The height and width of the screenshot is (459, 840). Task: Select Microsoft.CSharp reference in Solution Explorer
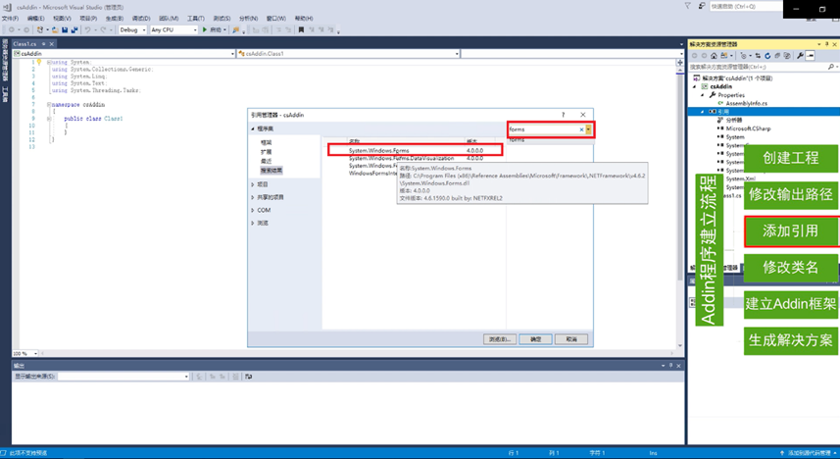coord(748,128)
